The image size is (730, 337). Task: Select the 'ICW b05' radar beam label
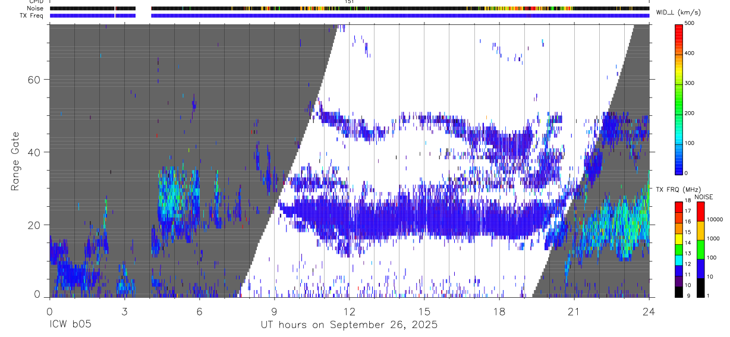(70, 325)
